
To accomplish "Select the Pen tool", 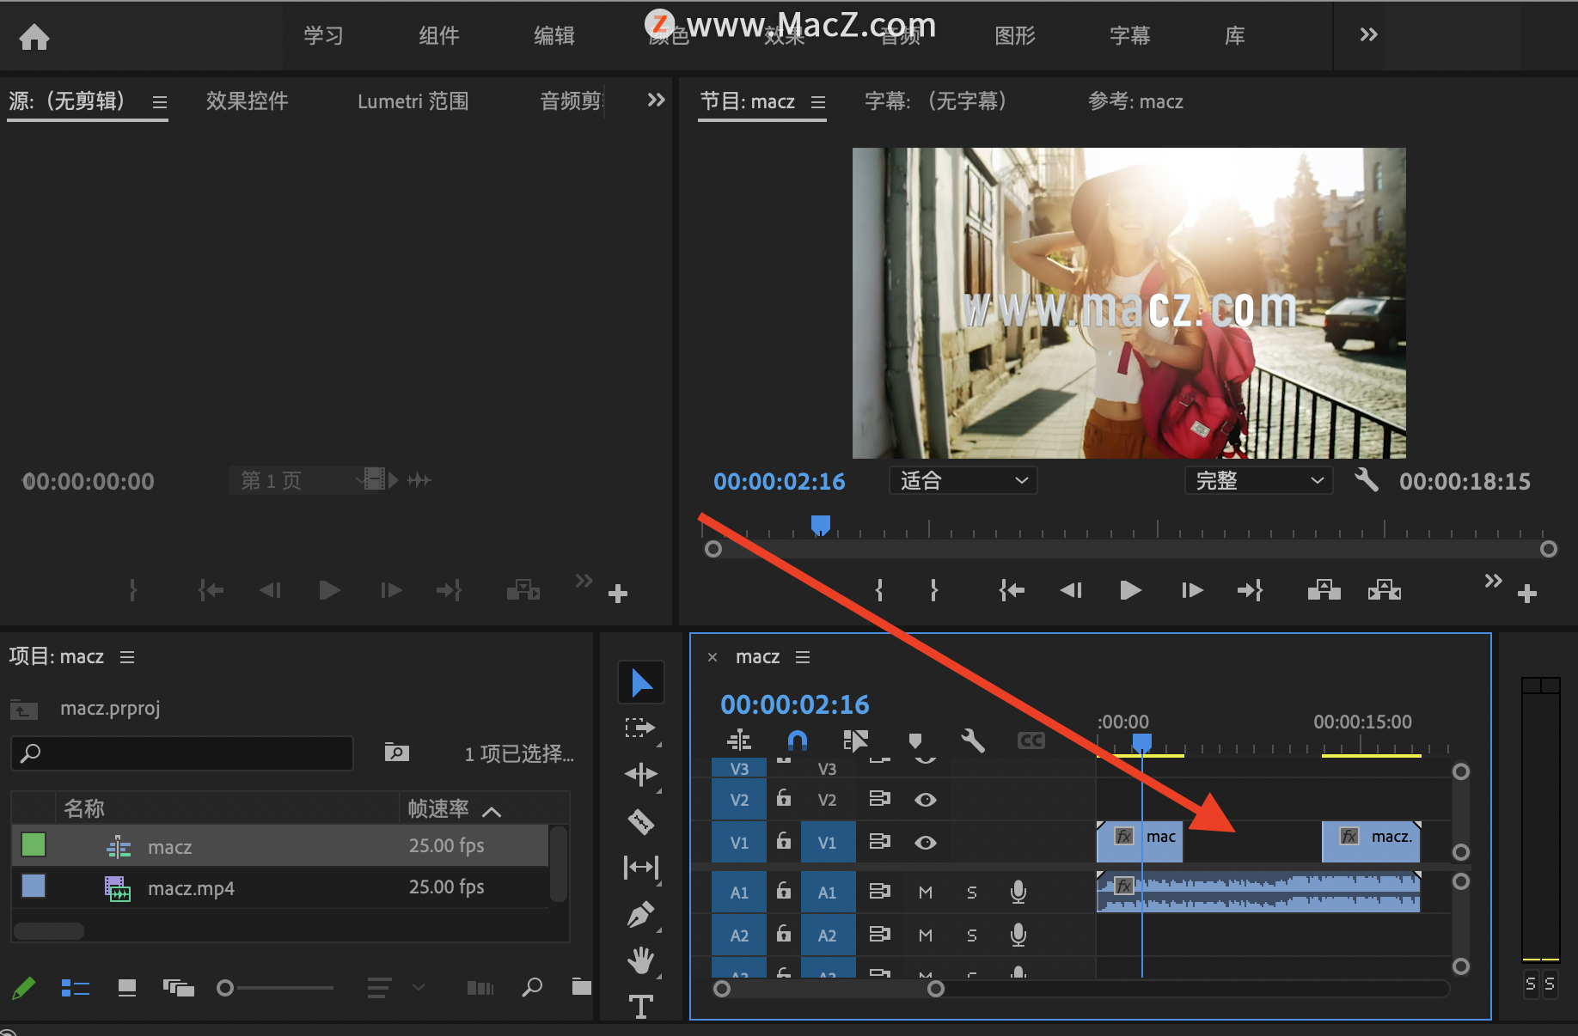I will (641, 914).
